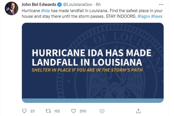
Task: Click the share upload icon
Action: click(138, 111)
